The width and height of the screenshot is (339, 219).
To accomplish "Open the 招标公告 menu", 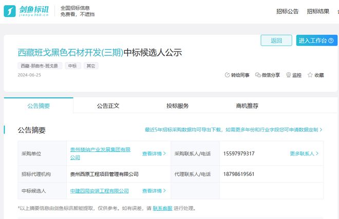I will point(287,11).
